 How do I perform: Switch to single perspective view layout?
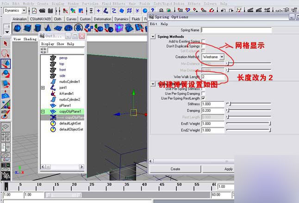click(6, 126)
